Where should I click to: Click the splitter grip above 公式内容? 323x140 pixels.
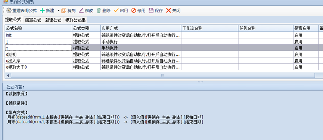201,82
